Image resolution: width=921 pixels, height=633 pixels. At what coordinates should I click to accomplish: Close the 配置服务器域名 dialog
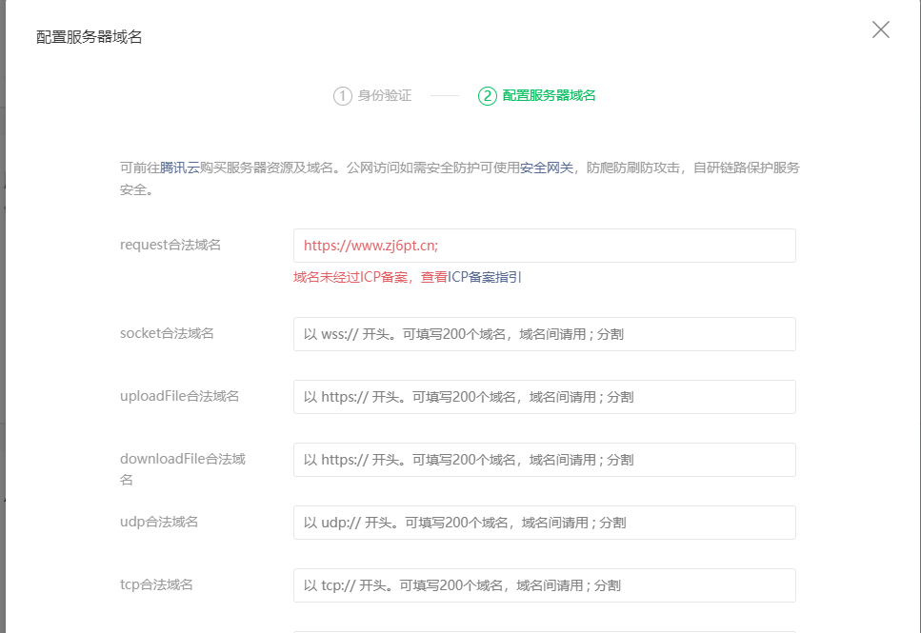(x=880, y=30)
